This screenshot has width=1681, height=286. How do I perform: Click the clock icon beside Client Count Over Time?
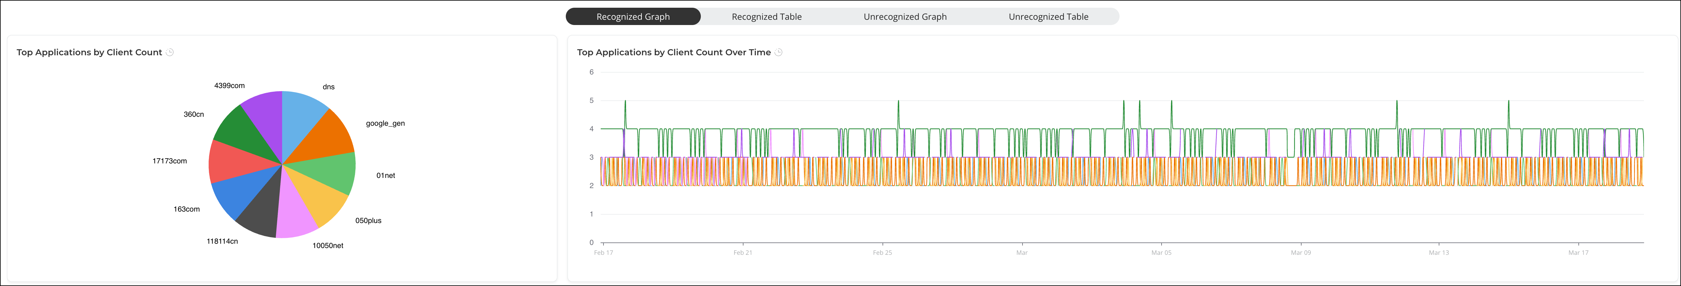pos(778,52)
